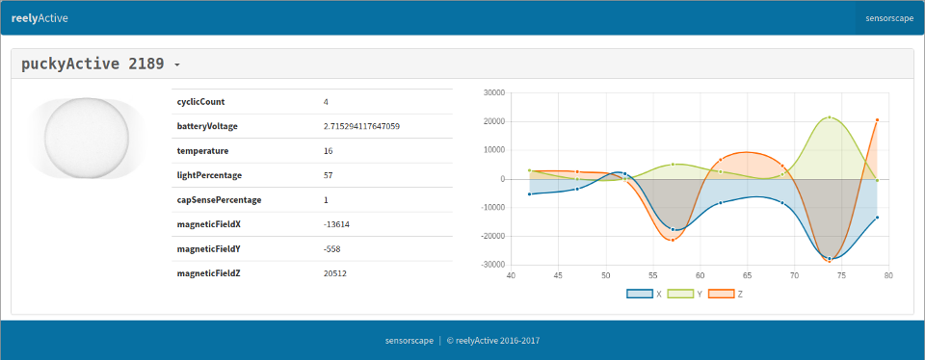Select the temperature row label
This screenshot has height=360, width=925.
[202, 151]
